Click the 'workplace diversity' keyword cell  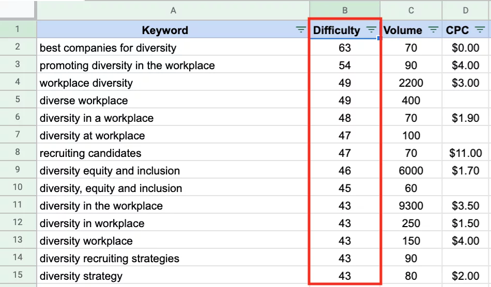(x=86, y=83)
